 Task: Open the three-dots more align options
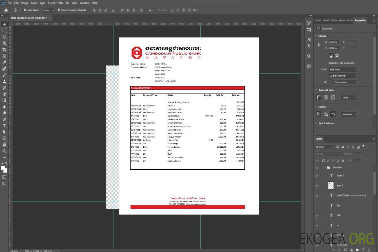[150, 10]
